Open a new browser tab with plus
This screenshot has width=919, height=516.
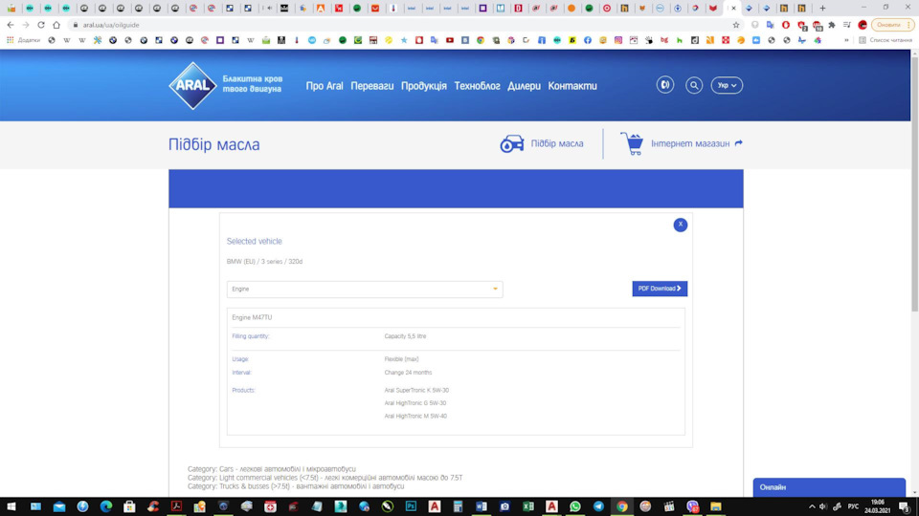(822, 9)
